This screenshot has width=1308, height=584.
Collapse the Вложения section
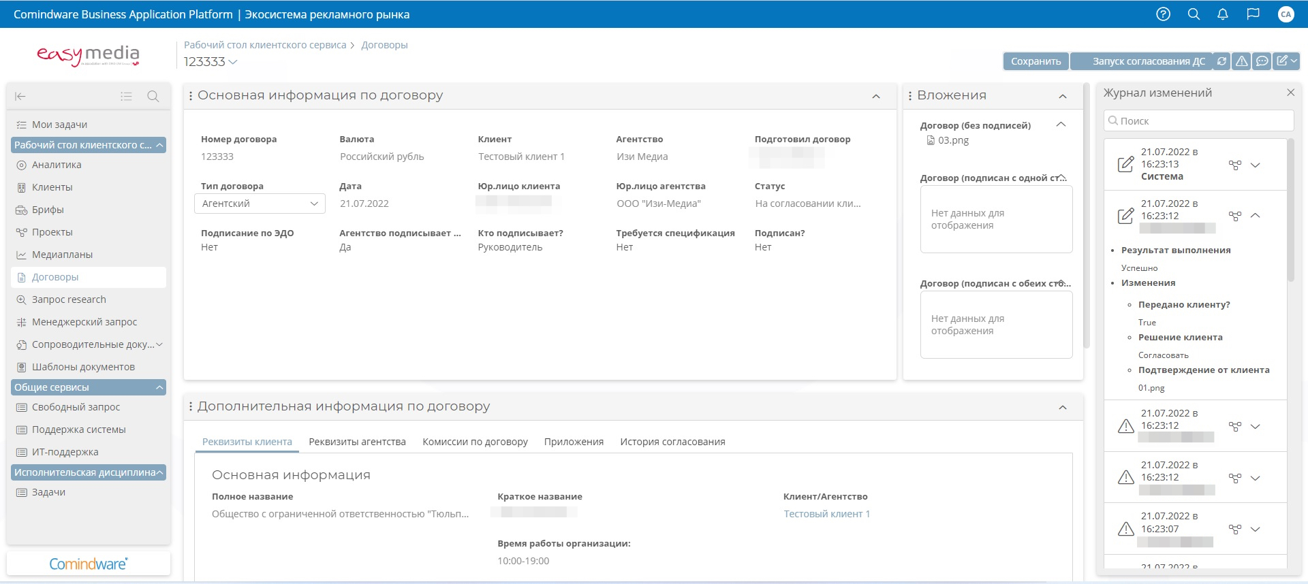(x=1063, y=97)
